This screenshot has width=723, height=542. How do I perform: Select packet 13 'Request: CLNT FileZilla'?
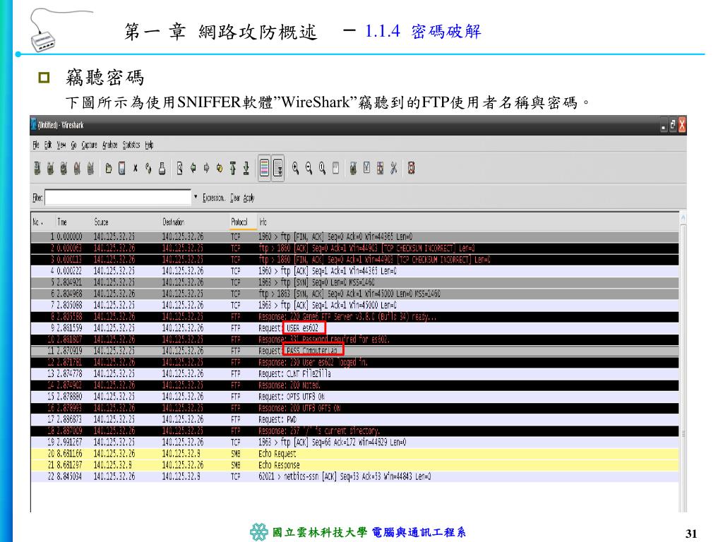point(355,374)
